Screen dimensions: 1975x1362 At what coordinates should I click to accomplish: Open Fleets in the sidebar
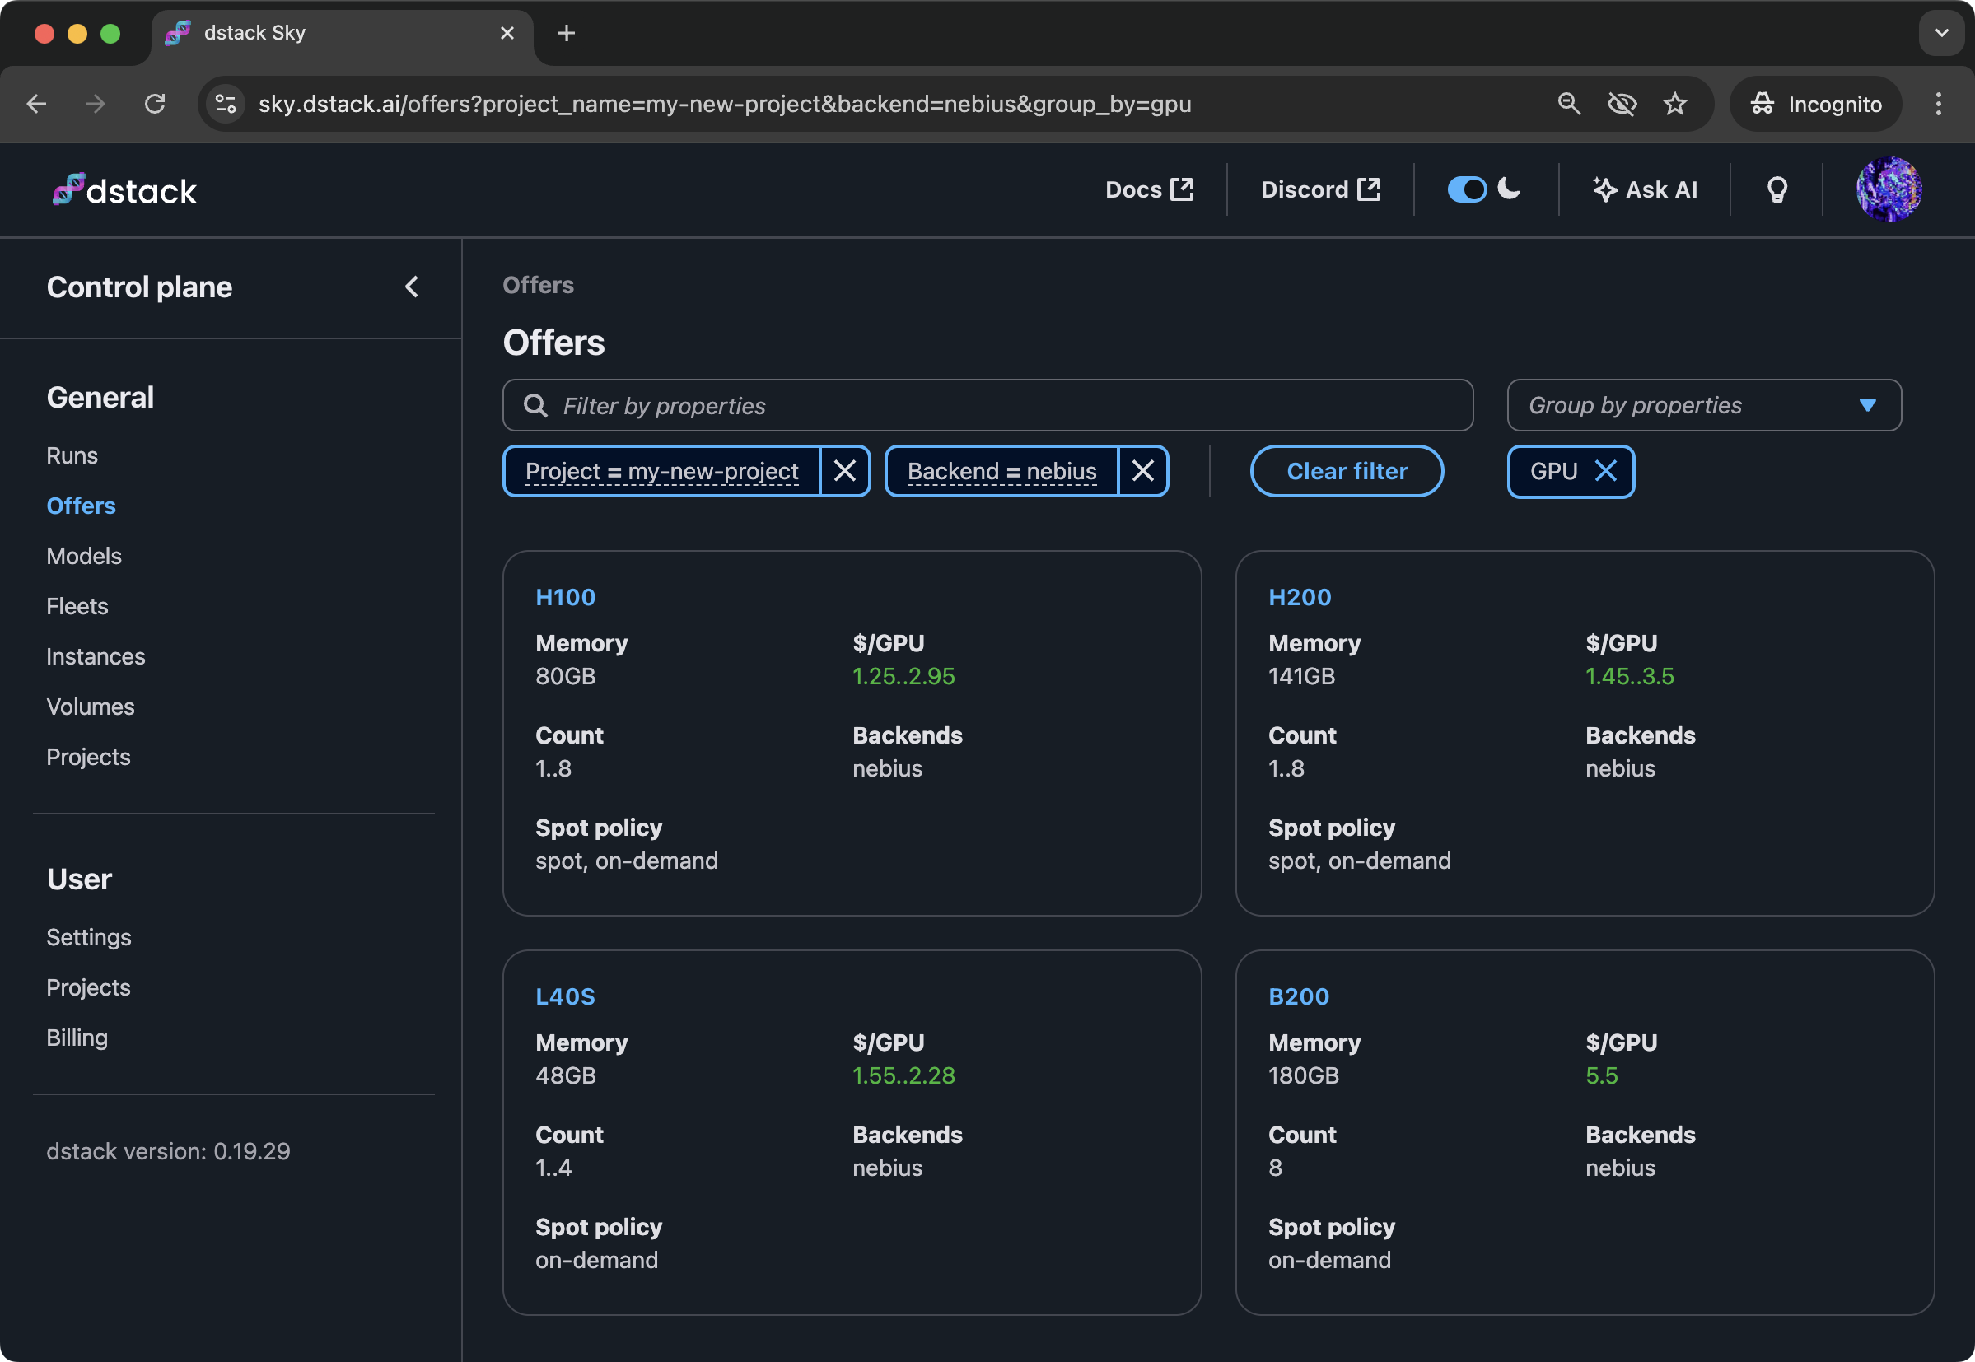(x=77, y=607)
